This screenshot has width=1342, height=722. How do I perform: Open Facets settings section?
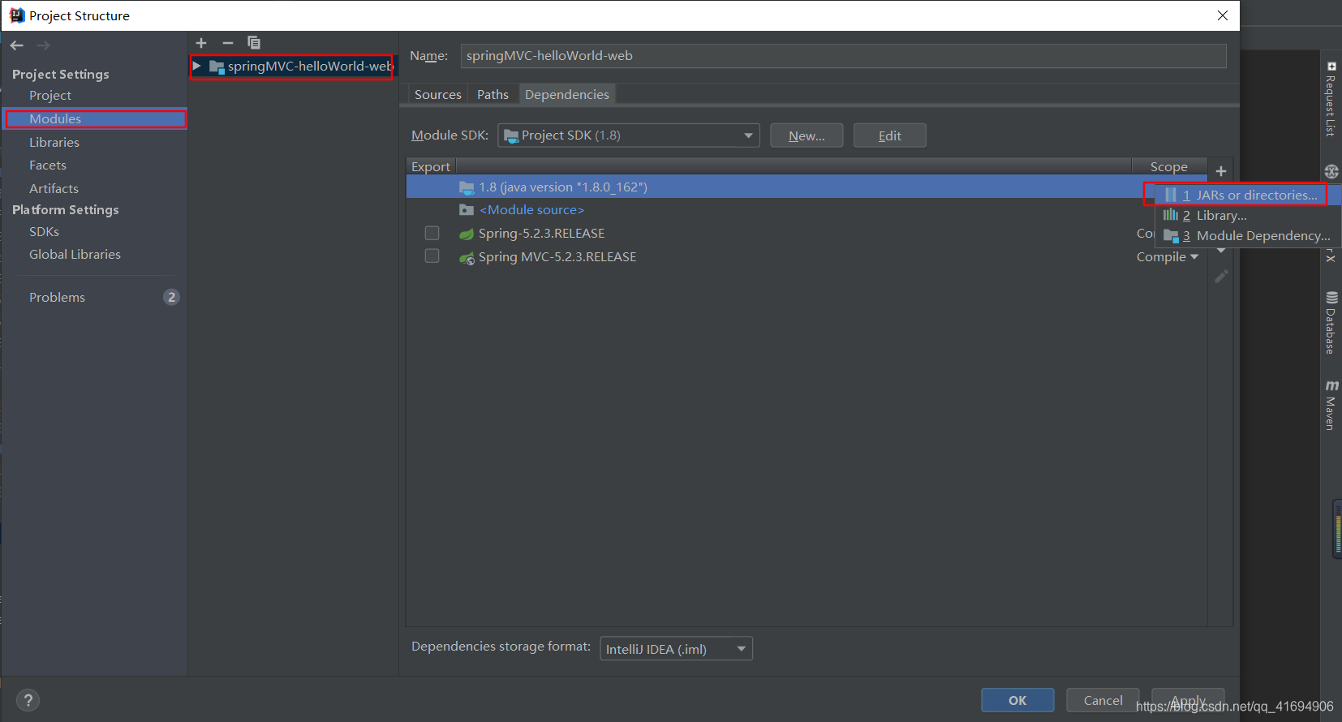48,165
